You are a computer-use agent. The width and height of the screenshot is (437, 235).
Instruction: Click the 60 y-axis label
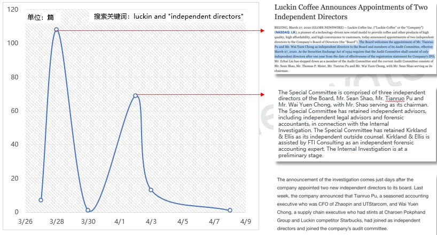click(x=14, y=111)
